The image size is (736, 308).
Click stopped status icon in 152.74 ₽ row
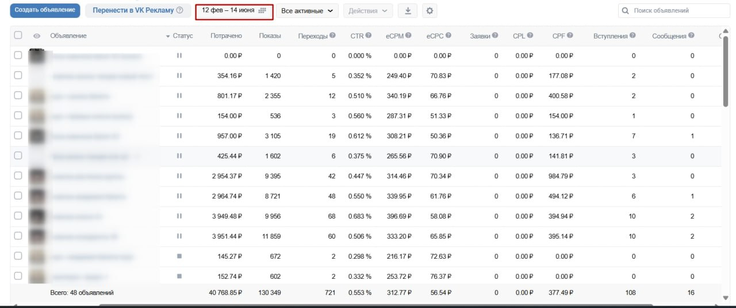(x=179, y=276)
